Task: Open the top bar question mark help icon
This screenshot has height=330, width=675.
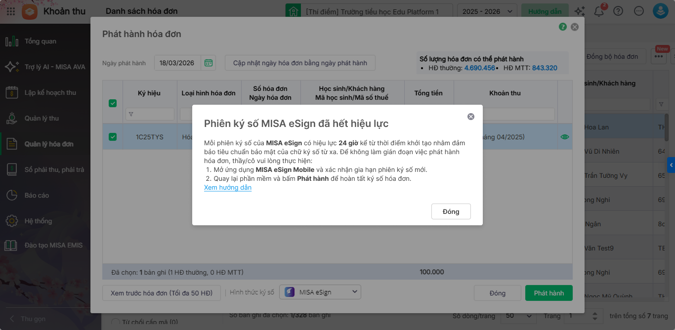Action: click(618, 11)
